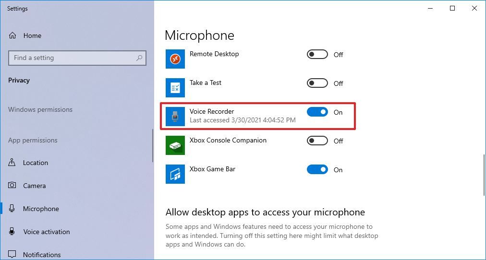Click the Remote Desktop app icon

pyautogui.click(x=175, y=59)
